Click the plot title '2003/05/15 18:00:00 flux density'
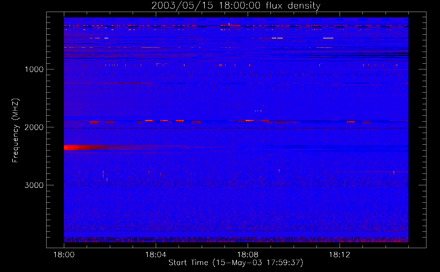The height and width of the screenshot is (272, 440). [x=236, y=5]
